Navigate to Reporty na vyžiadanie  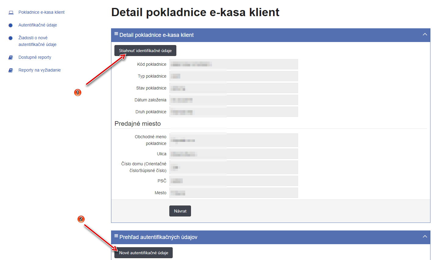40,70
